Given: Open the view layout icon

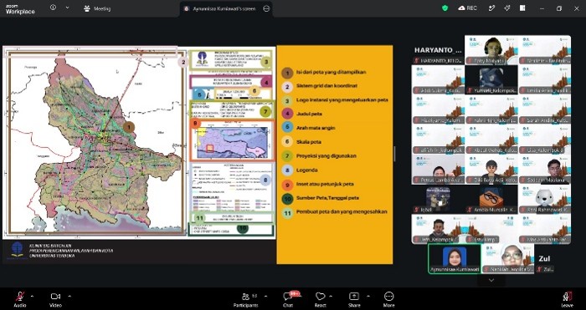Looking at the screenshot, I should [522, 8].
